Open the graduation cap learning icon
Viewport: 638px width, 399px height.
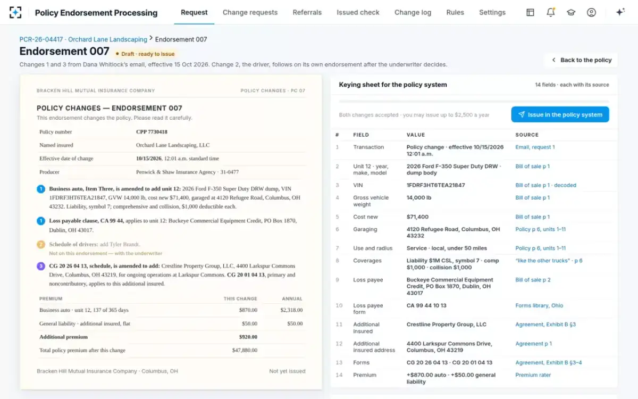pos(571,12)
